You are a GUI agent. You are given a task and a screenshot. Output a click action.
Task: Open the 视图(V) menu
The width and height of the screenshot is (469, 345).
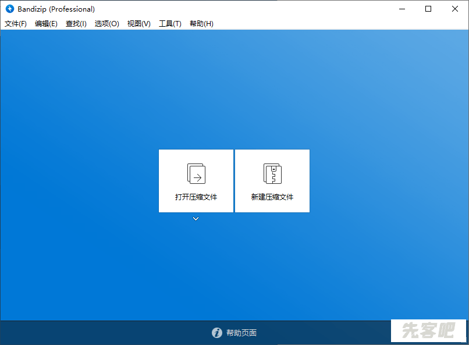point(139,24)
